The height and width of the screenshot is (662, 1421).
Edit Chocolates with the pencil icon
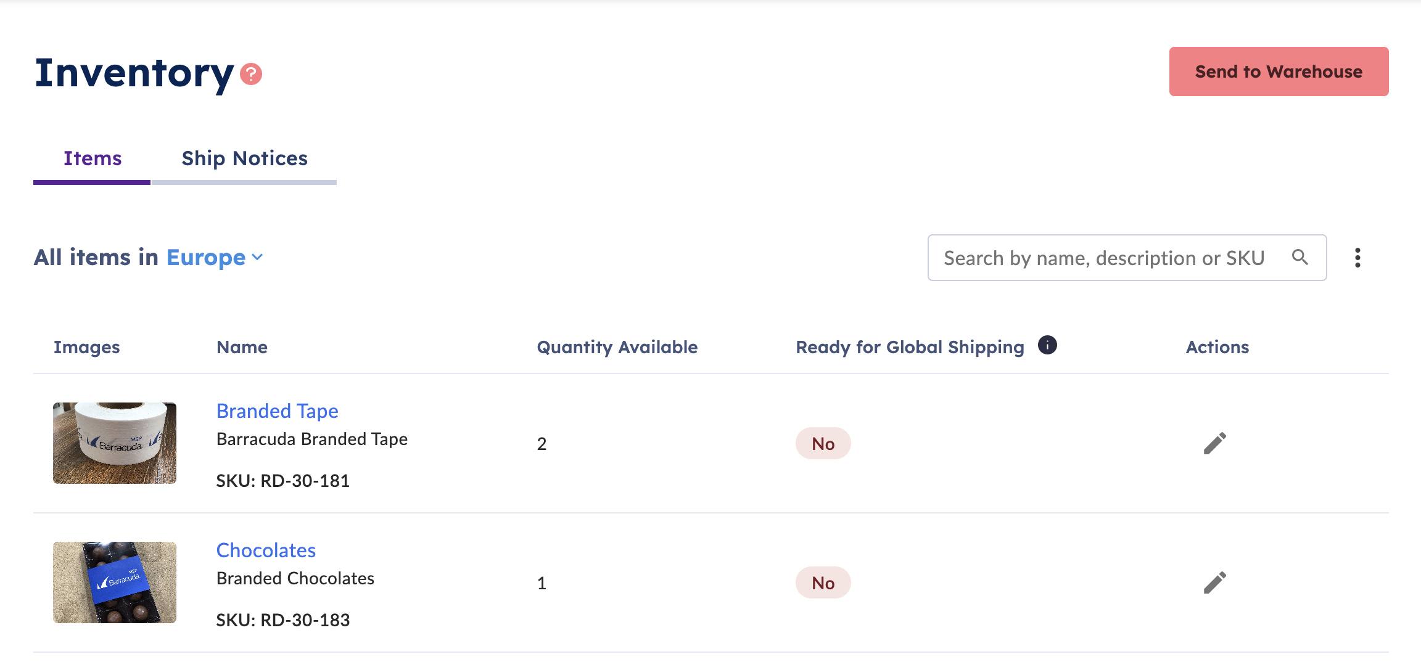(x=1215, y=582)
